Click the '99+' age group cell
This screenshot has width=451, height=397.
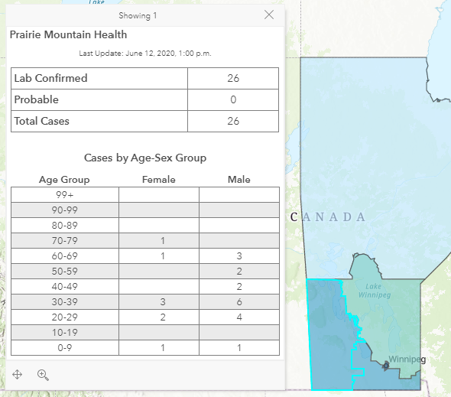click(x=65, y=195)
